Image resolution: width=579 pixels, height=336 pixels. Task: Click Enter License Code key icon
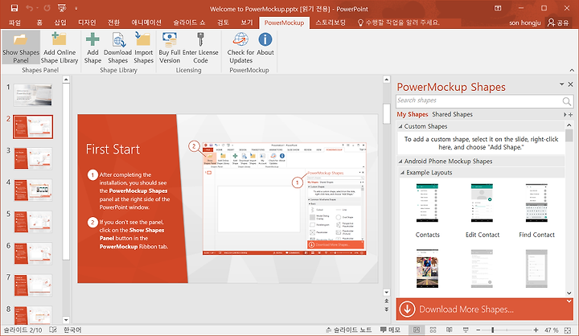point(200,39)
